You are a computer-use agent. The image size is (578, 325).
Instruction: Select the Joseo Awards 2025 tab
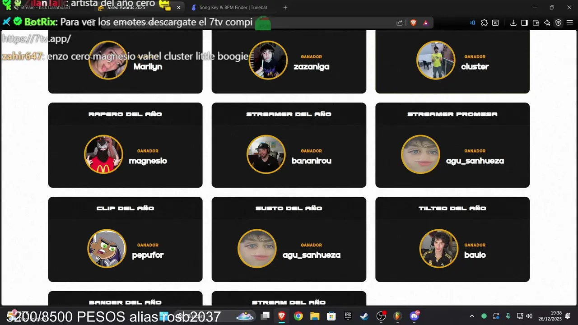[139, 8]
